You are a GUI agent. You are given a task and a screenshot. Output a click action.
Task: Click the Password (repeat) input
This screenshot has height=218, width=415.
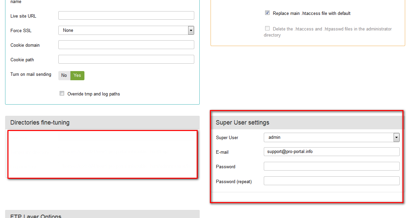(x=331, y=181)
